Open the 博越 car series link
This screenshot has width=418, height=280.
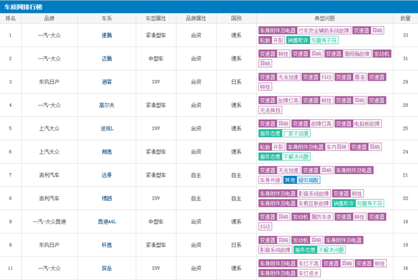coord(107,198)
